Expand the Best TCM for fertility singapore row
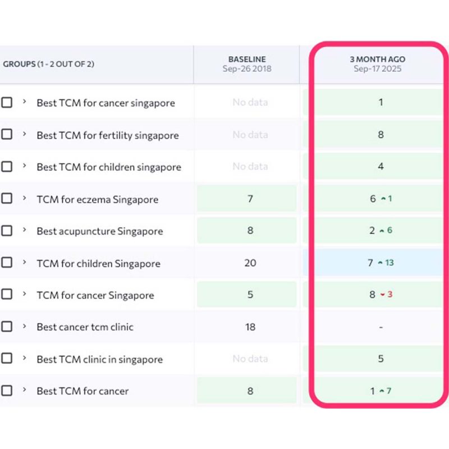 24,134
